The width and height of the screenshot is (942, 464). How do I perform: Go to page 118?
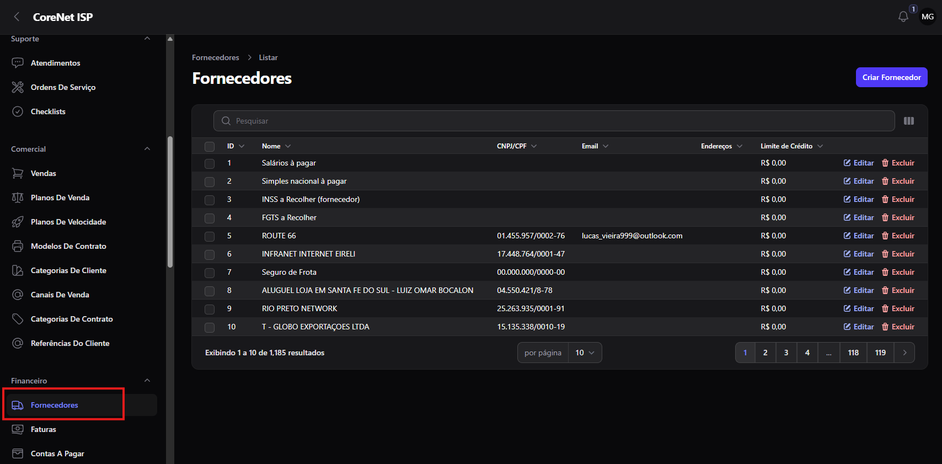pos(853,353)
